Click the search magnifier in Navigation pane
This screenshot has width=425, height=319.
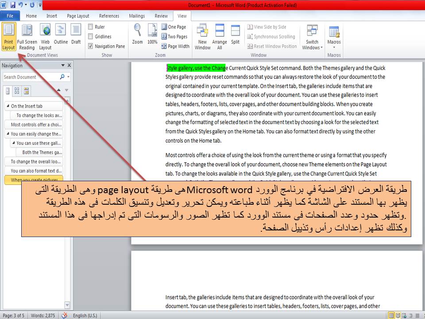coord(62,77)
